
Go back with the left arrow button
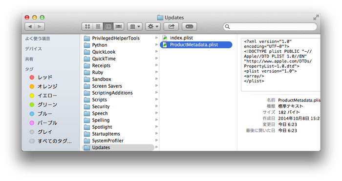click(x=30, y=26)
